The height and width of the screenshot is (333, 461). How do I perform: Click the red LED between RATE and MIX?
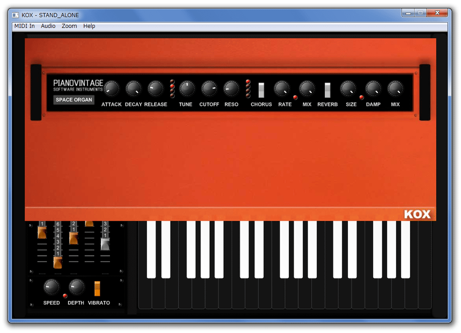(295, 97)
